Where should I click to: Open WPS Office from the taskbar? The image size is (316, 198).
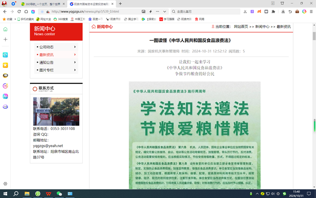click(48, 194)
